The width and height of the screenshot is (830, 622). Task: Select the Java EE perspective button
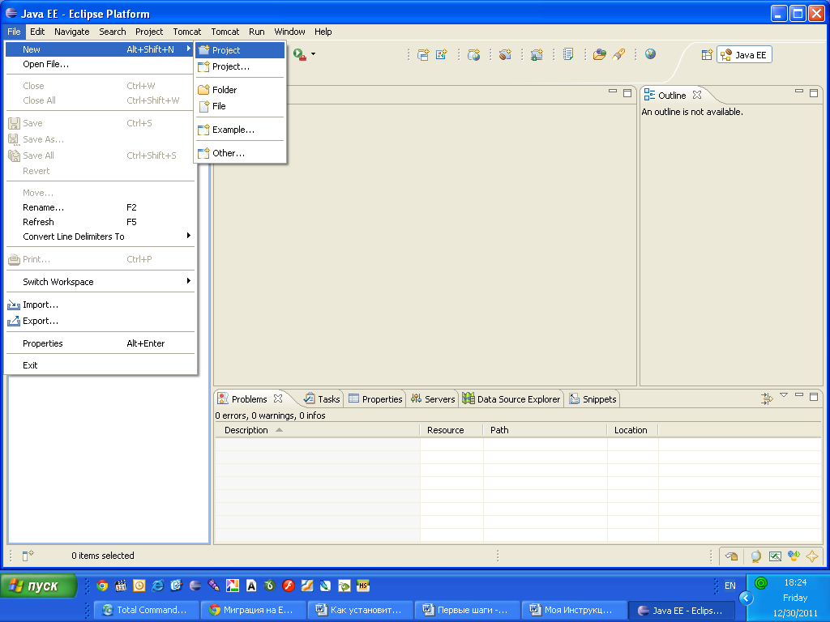[x=744, y=55]
